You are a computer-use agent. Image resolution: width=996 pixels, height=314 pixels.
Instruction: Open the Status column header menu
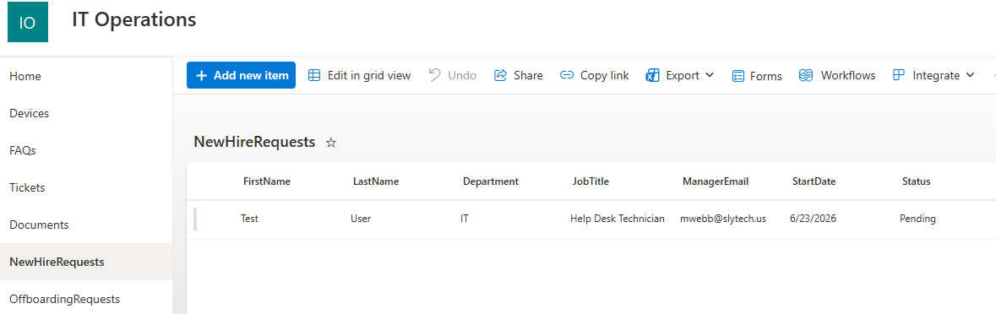916,181
